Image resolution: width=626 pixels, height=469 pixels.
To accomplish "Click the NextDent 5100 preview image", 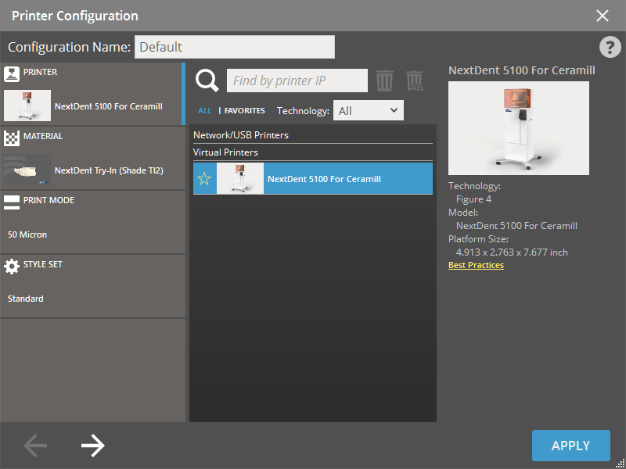I will point(518,127).
